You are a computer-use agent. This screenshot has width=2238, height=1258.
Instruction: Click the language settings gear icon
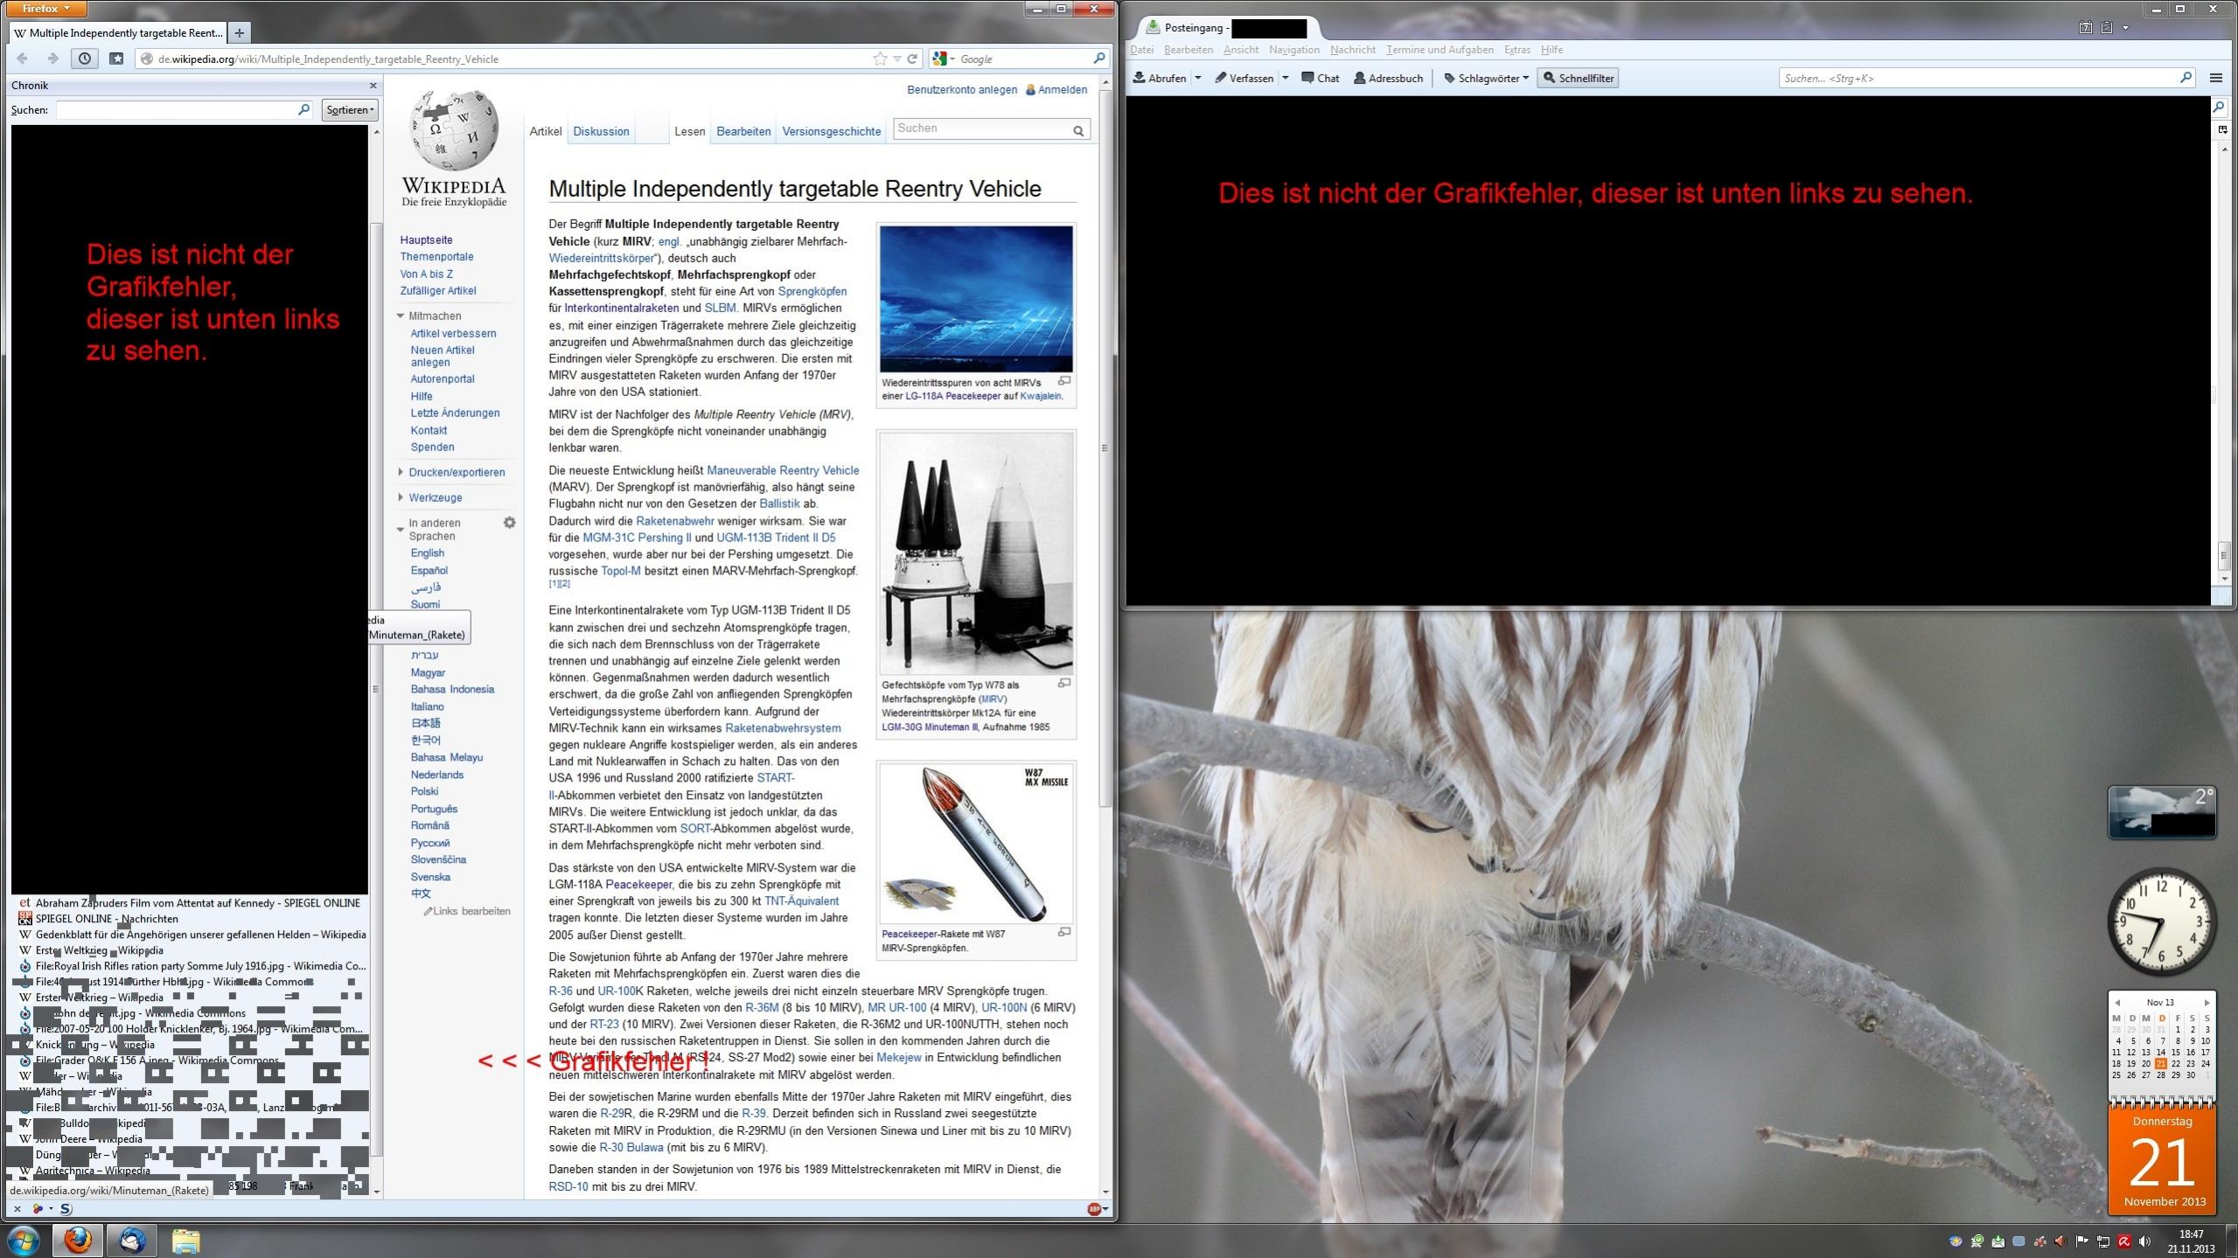point(509,523)
